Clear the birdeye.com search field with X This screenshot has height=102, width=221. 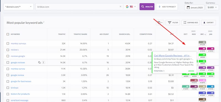(x=120, y=7)
